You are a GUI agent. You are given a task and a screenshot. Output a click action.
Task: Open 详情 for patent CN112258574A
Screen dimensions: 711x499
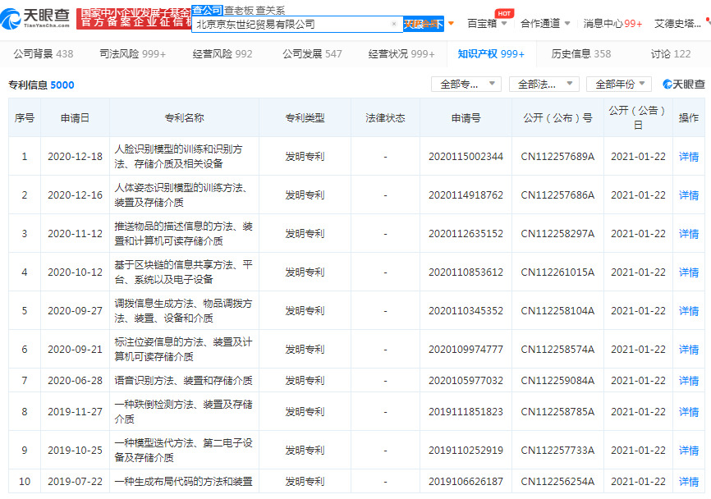click(x=688, y=349)
